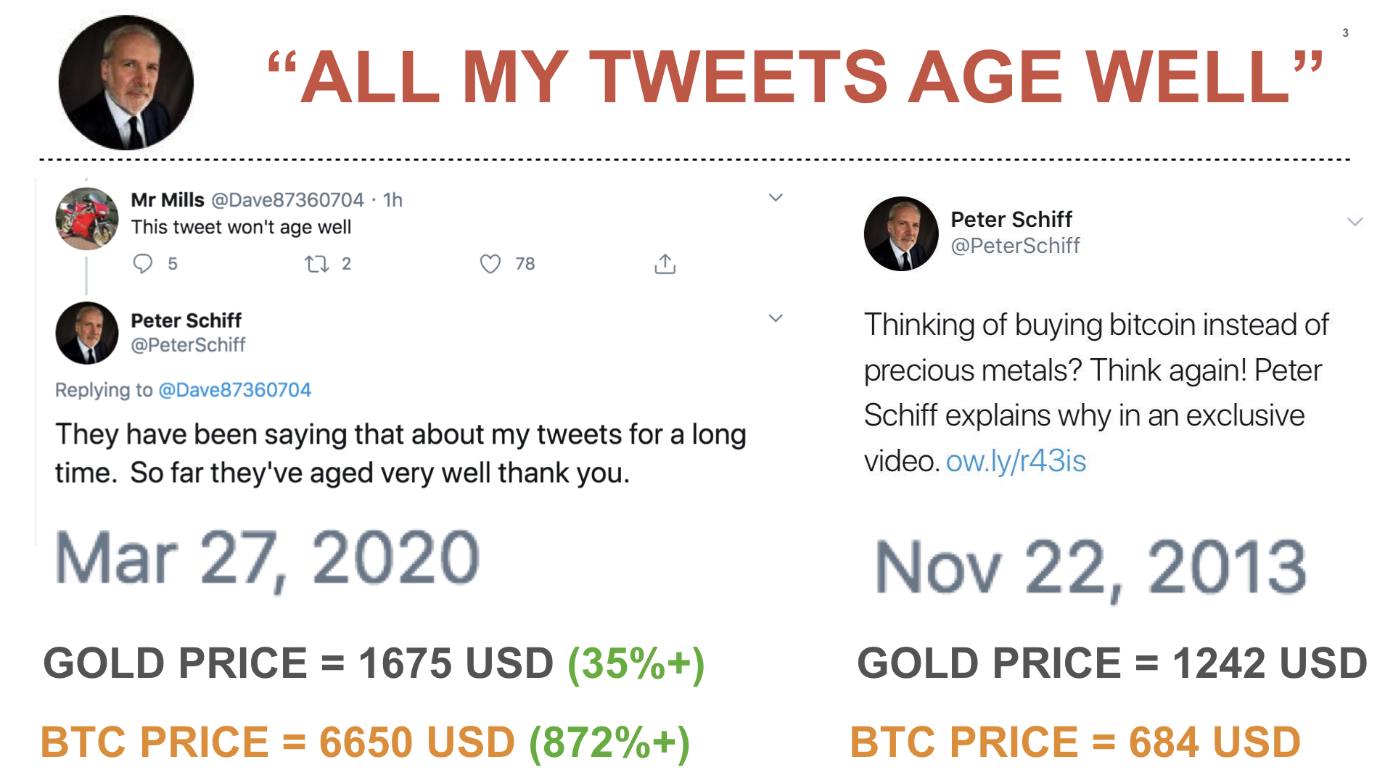Open the ow.ly/r43is video link
The width and height of the screenshot is (1393, 783).
tap(1016, 461)
